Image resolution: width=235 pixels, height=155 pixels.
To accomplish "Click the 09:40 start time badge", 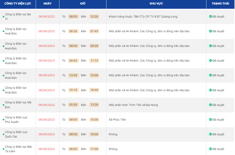I will click(73, 60).
